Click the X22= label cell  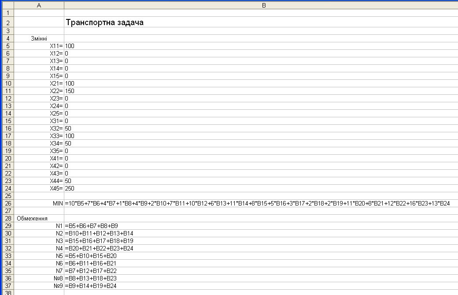coord(39,91)
